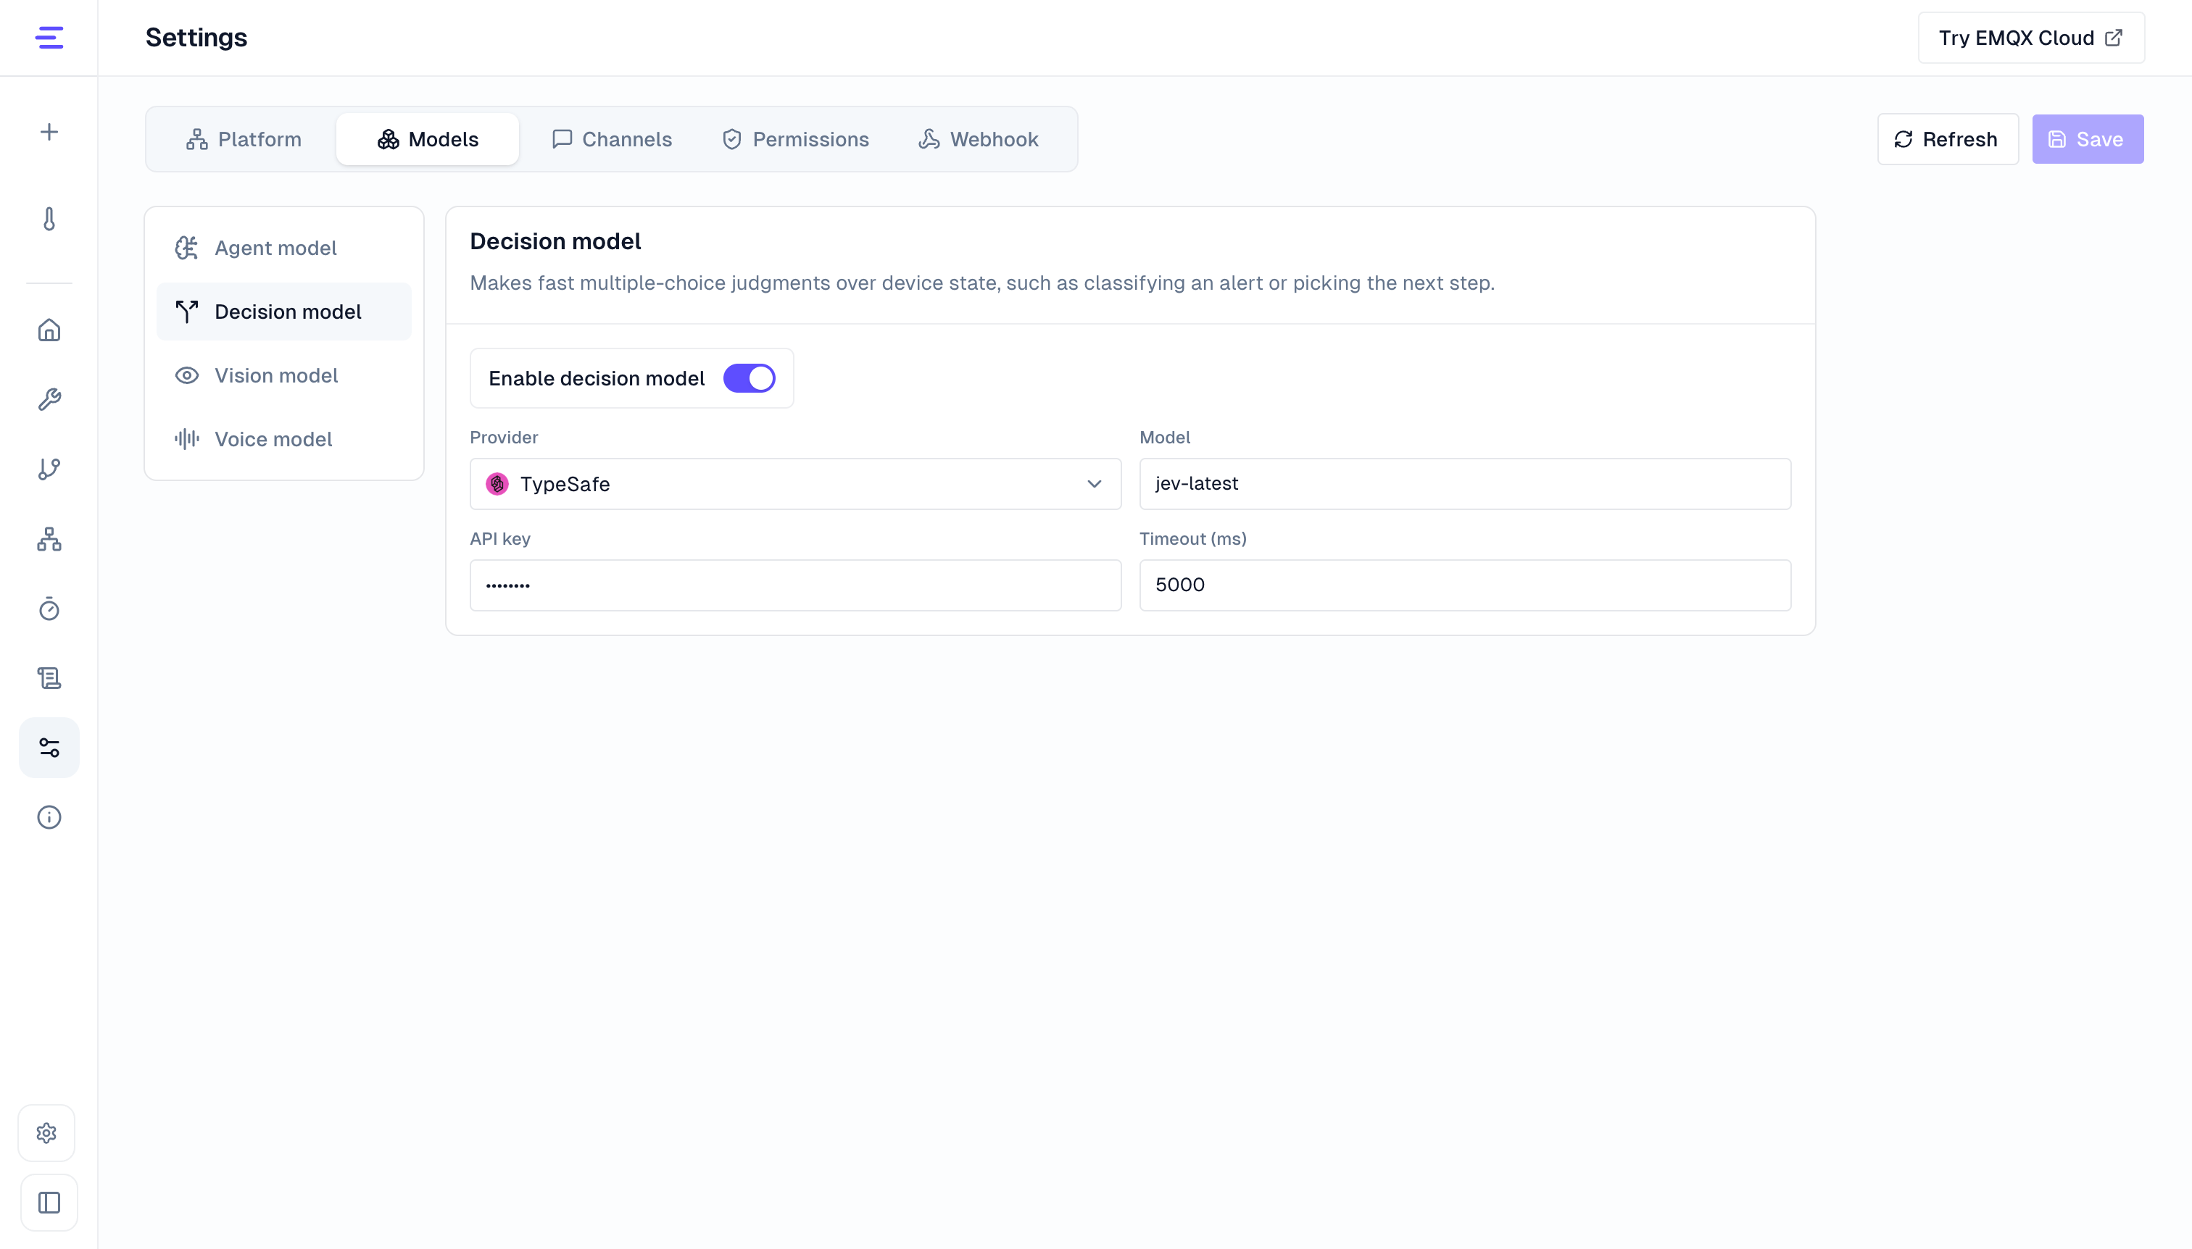
Task: Click the stopwatch timer icon
Action: pyautogui.click(x=49, y=609)
